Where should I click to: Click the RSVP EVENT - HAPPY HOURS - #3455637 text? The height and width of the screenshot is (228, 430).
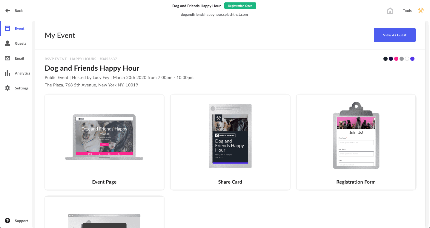tap(81, 59)
